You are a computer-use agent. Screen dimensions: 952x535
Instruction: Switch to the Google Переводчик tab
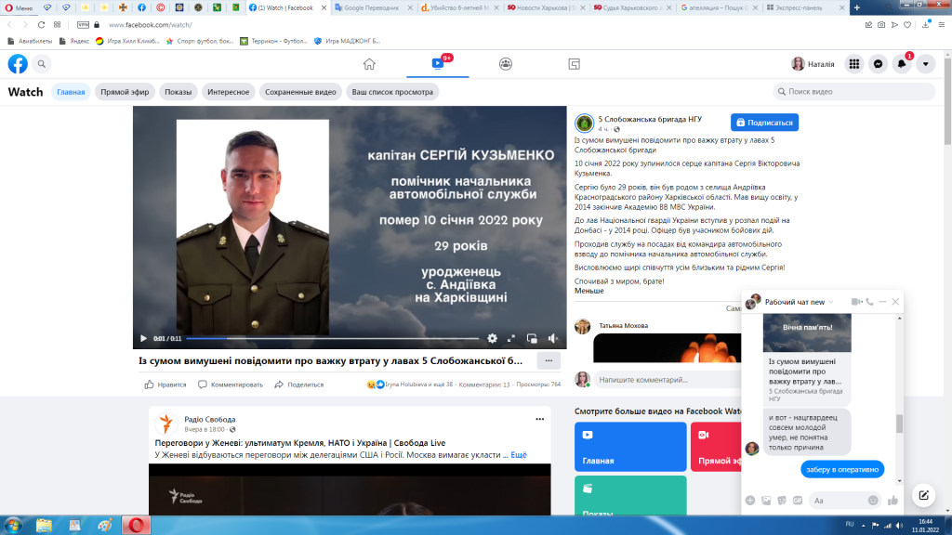[x=372, y=7]
